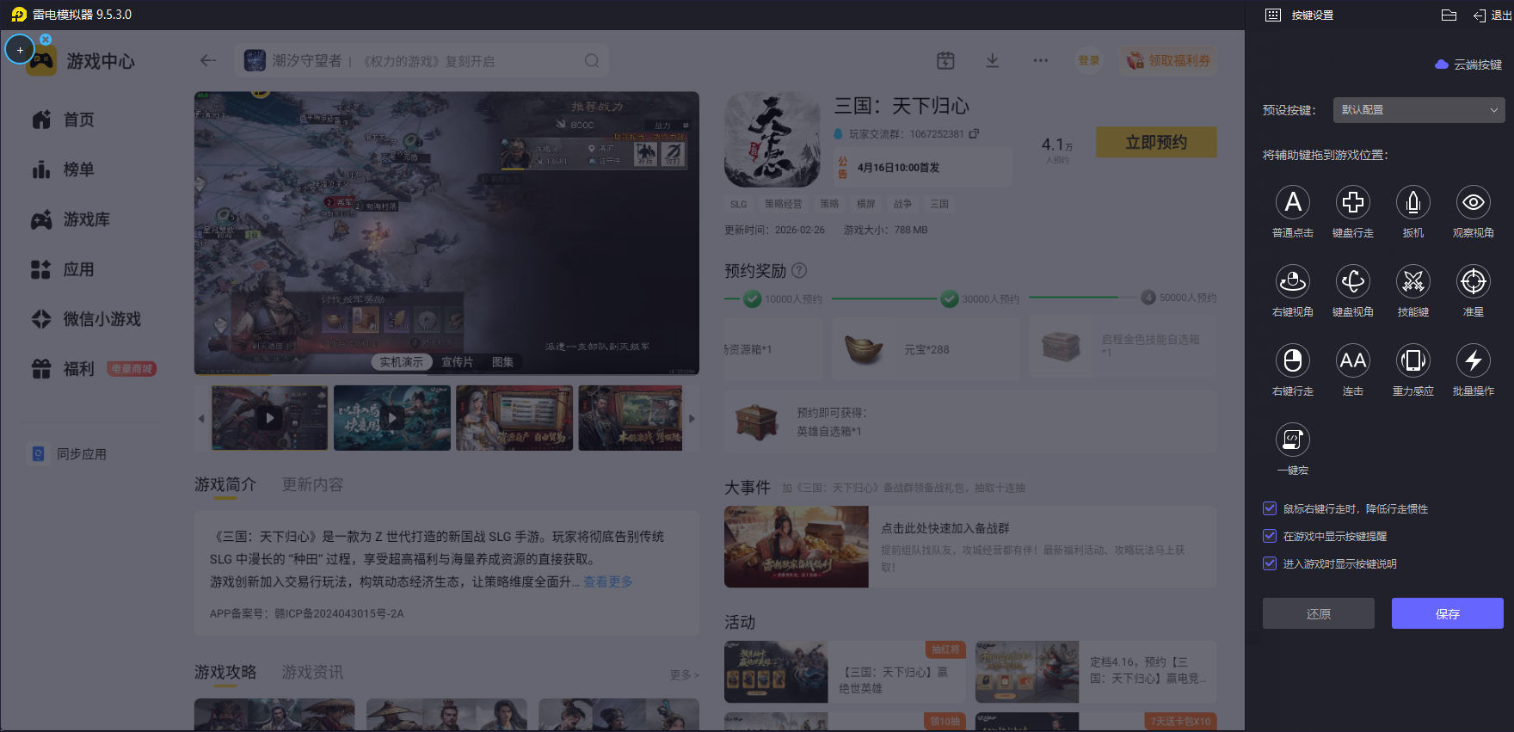The width and height of the screenshot is (1514, 732).
Task: Switch to the 游戏资讯 tab
Action: [x=312, y=672]
